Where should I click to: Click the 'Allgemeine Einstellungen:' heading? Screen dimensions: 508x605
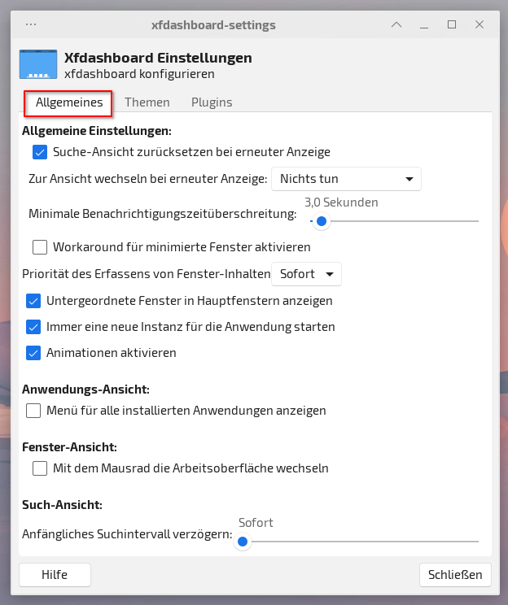97,131
